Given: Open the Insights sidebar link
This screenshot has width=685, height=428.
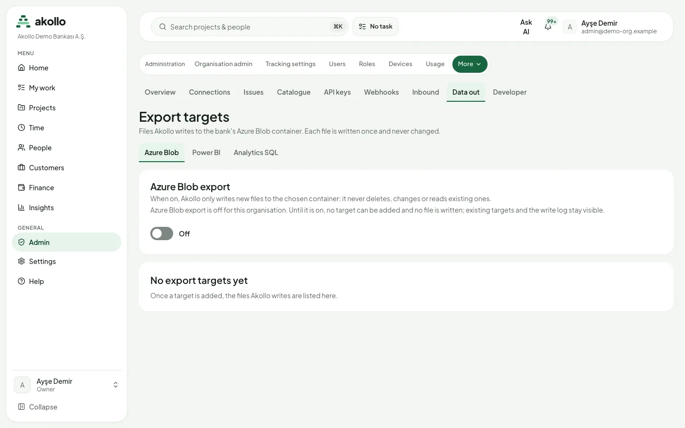Looking at the screenshot, I should [x=67, y=207].
